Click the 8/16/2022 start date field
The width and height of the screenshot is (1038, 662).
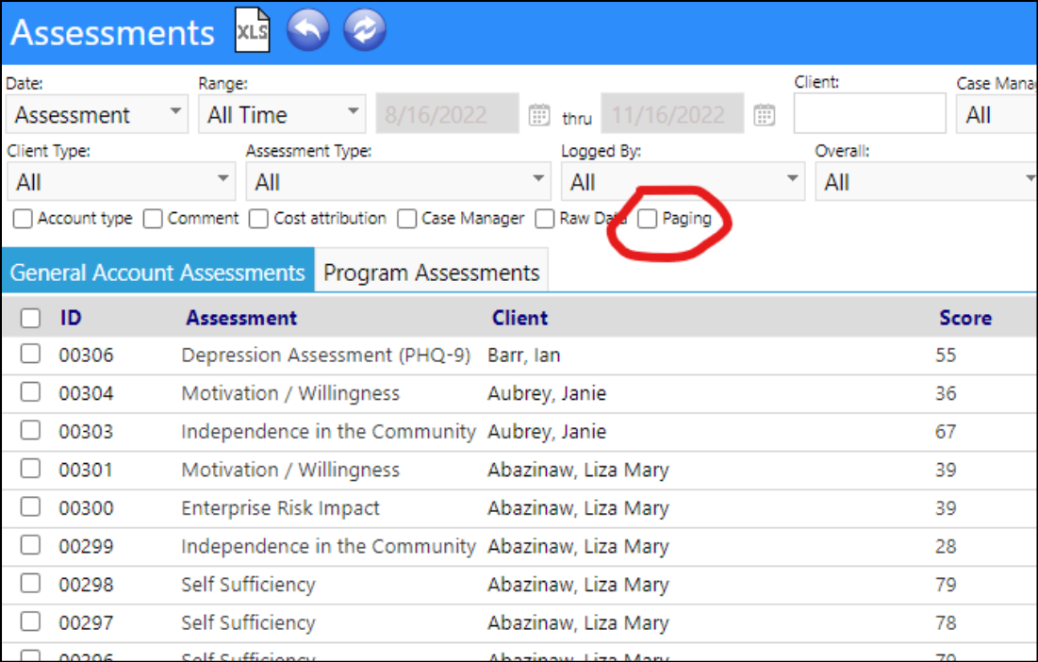448,114
